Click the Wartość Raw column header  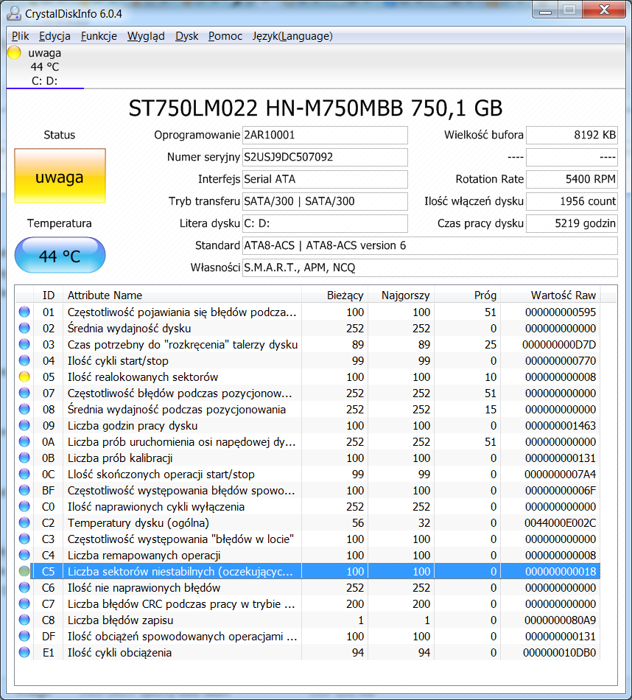[550, 295]
